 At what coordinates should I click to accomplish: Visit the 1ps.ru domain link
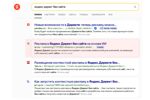tap(38, 66)
